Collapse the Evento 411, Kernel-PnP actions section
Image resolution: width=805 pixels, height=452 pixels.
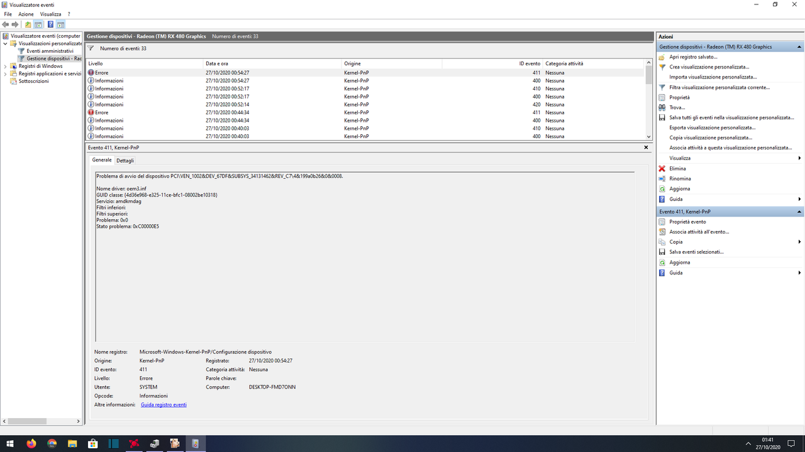pos(799,212)
